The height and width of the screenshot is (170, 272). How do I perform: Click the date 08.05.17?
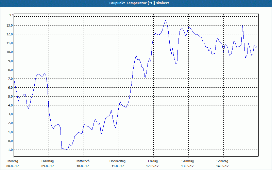(x=13, y=166)
